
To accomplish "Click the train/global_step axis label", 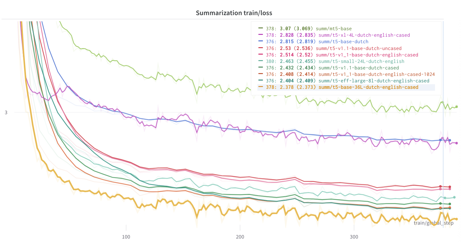I will pyautogui.click(x=433, y=223).
